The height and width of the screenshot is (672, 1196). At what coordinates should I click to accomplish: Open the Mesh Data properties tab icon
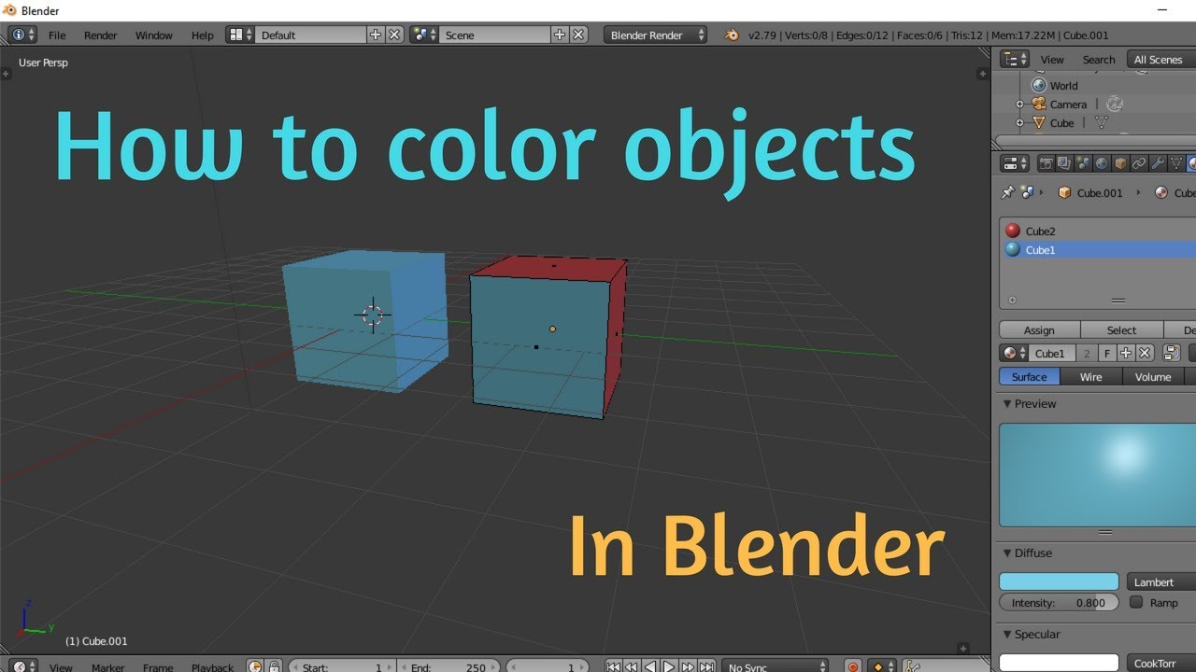[1176, 163]
